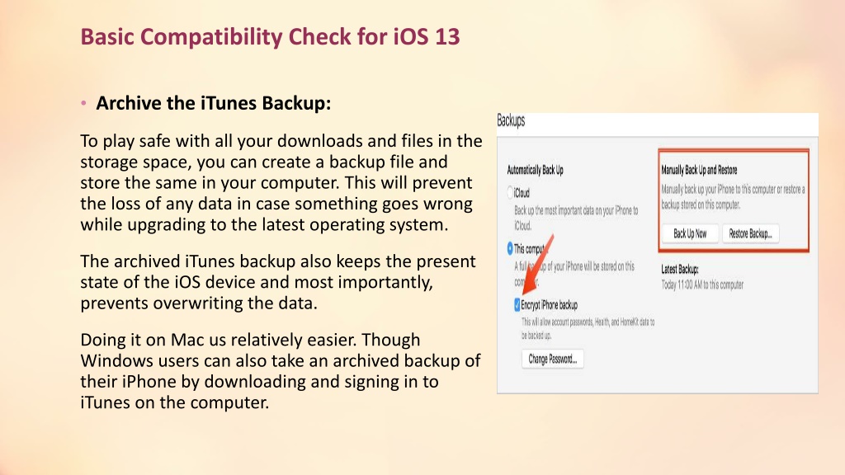Screen dimensions: 845x475
Task: Select the iCloud radio button
Action: (510, 192)
